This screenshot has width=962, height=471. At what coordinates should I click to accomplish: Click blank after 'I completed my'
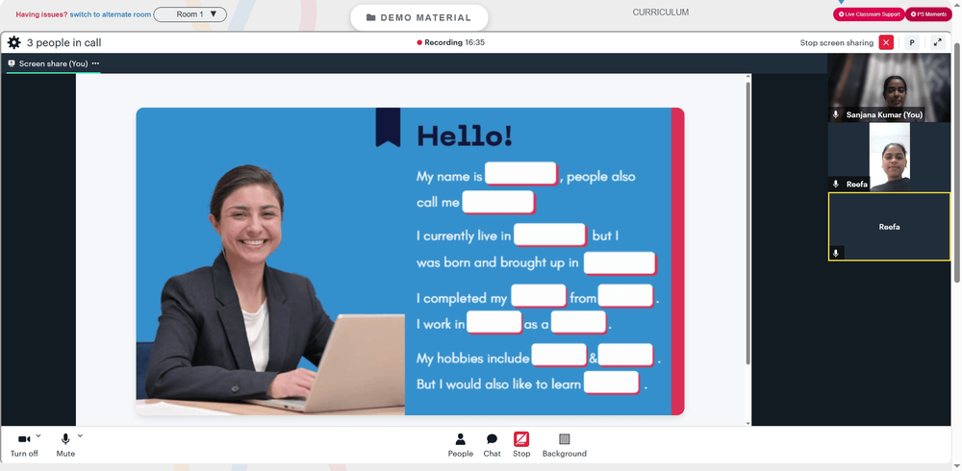click(x=539, y=296)
